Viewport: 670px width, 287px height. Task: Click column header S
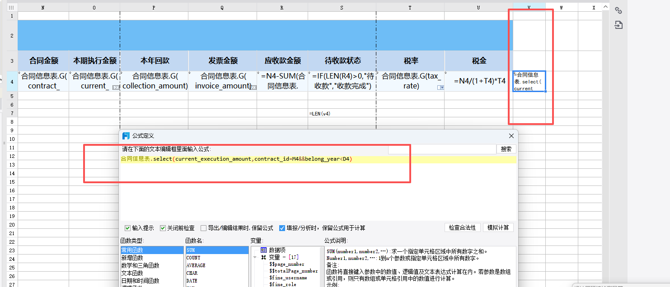pos(342,7)
